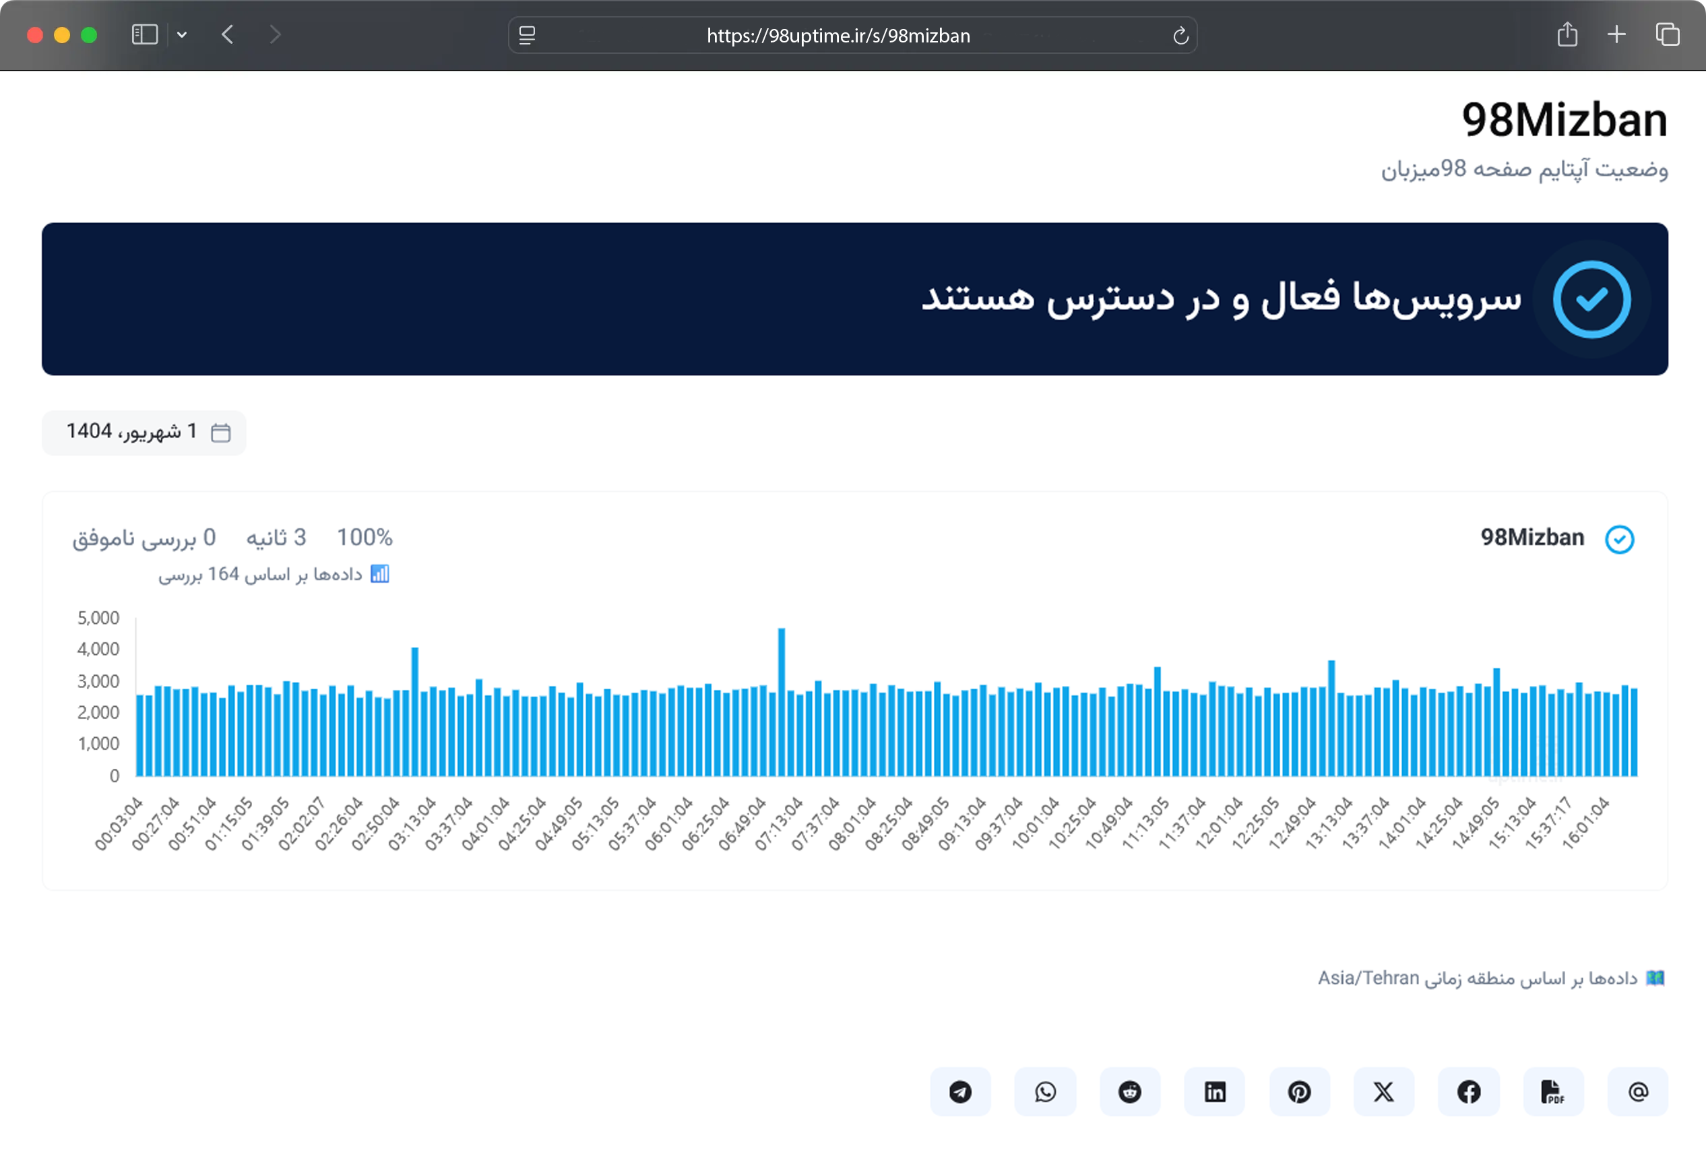Image resolution: width=1706 pixels, height=1167 pixels.
Task: Share status page on Pinterest
Action: click(1299, 1092)
